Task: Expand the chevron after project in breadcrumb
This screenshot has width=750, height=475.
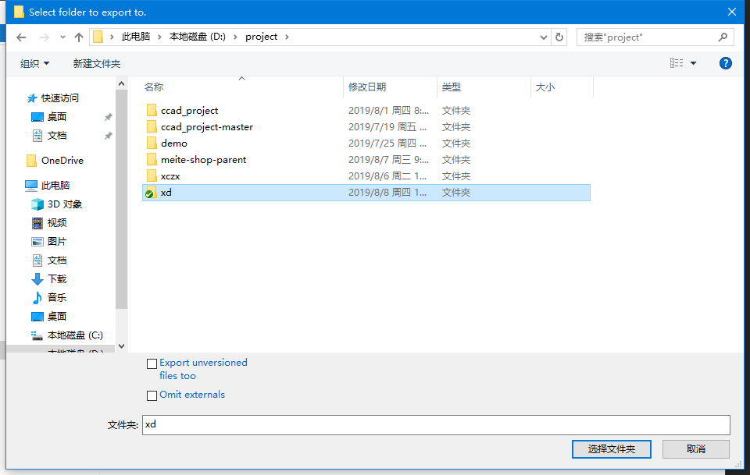Action: (287, 37)
